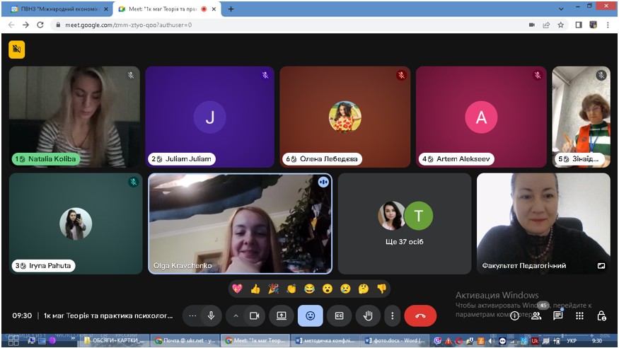Toggle the microphone button
The height and width of the screenshot is (348, 619).
pyautogui.click(x=211, y=315)
